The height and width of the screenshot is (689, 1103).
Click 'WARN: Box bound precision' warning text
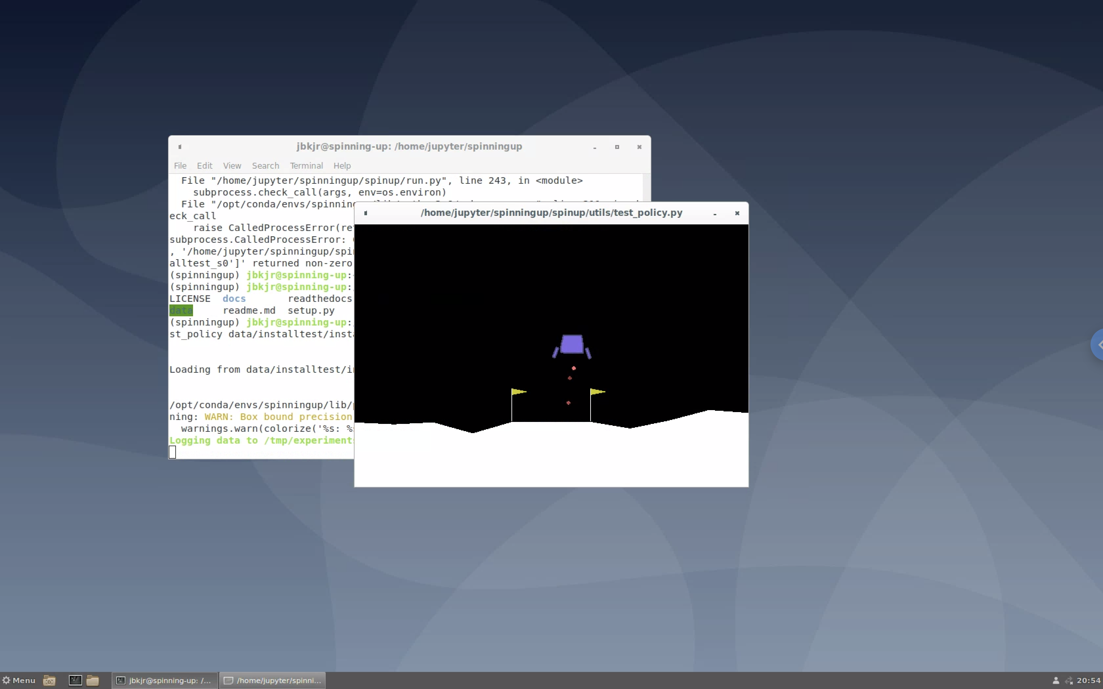(x=278, y=416)
